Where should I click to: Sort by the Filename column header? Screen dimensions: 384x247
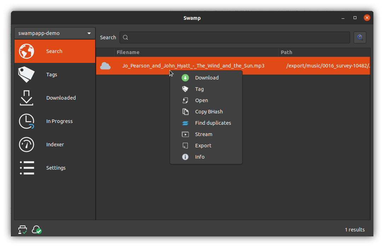(196, 52)
